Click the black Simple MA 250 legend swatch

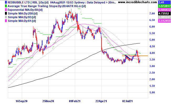click(x=6, y=13)
